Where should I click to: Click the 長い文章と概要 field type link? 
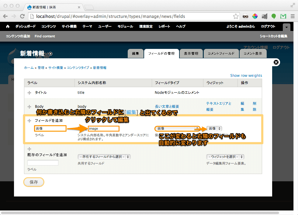(167, 107)
